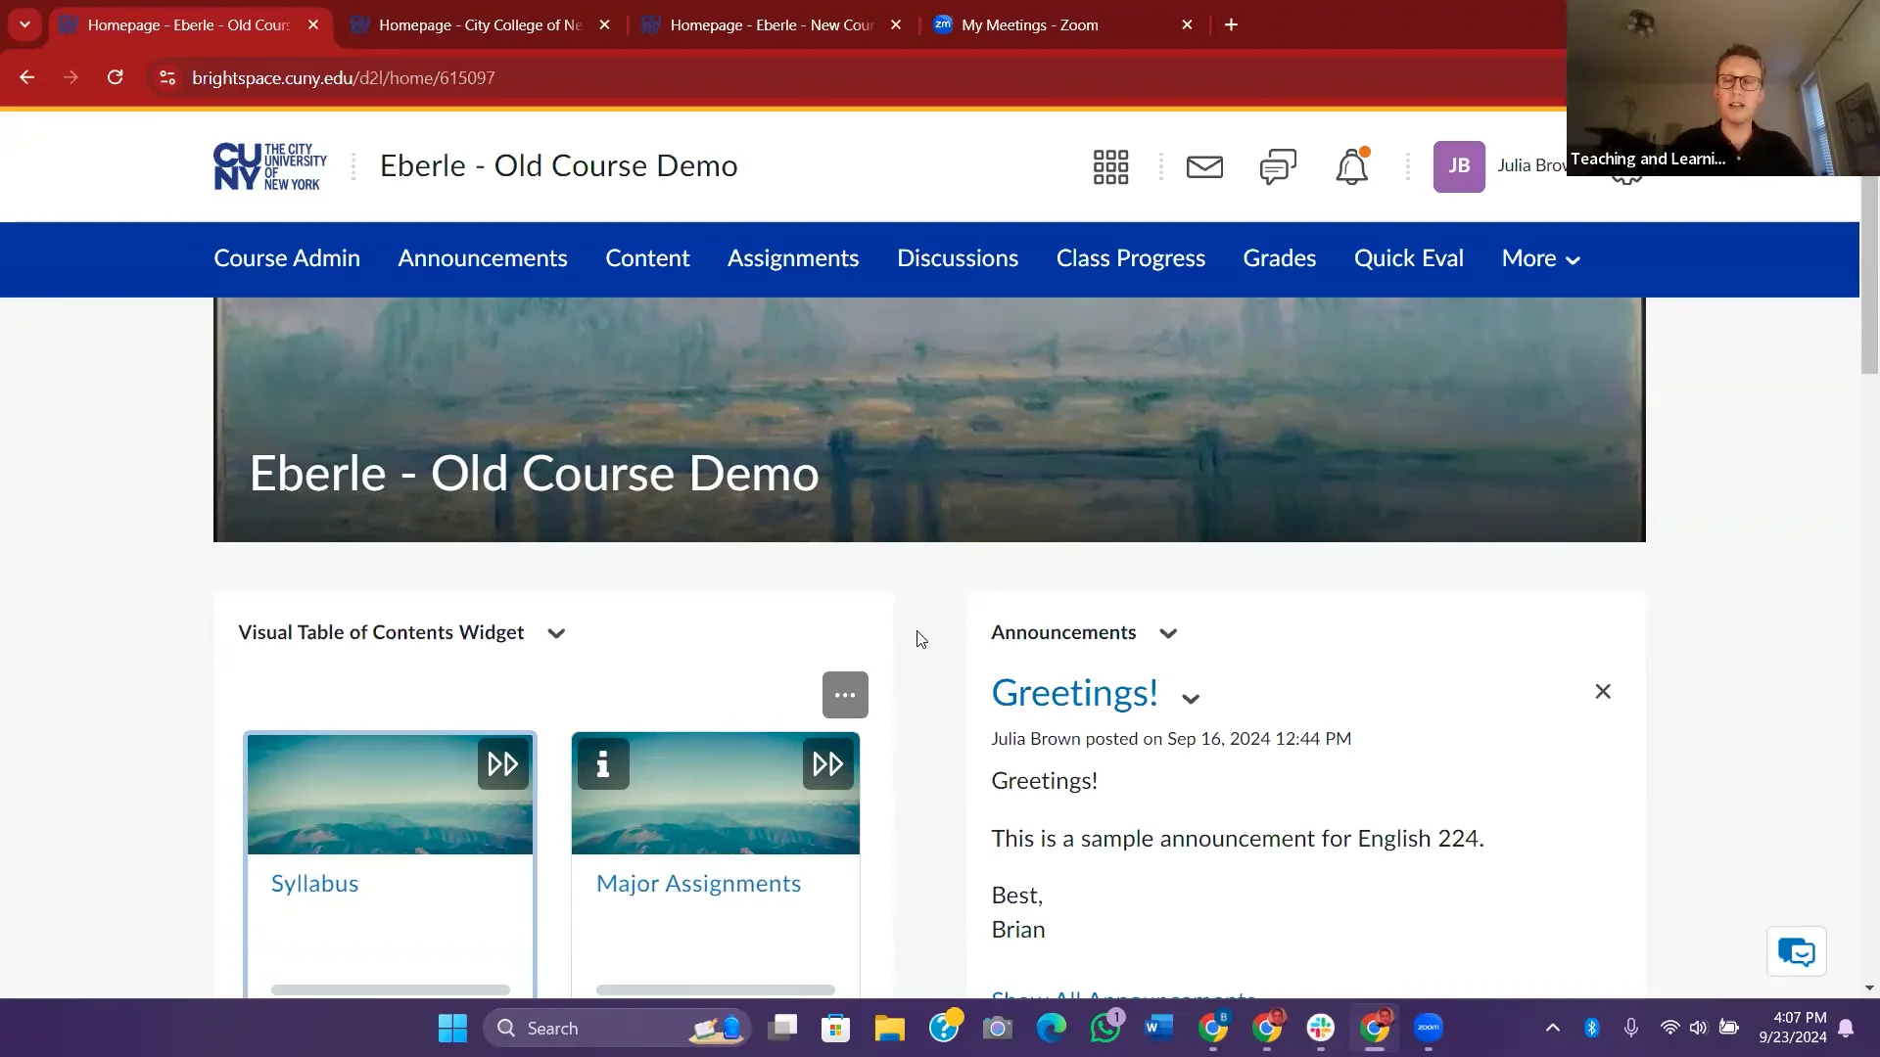The height and width of the screenshot is (1057, 1880).
Task: Open the email messages icon
Action: (x=1204, y=166)
